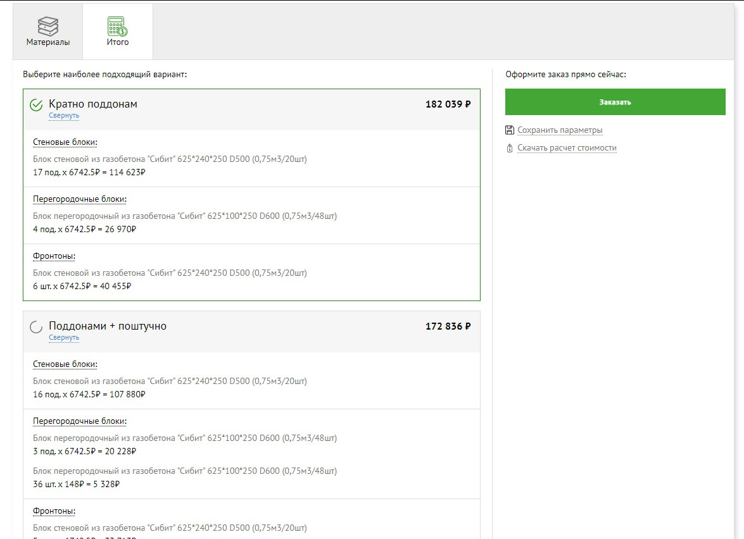Click the green Заказать button
Image resolution: width=744 pixels, height=539 pixels.
[x=615, y=102]
